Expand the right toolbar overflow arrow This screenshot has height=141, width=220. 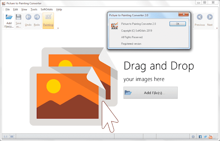tap(217, 28)
